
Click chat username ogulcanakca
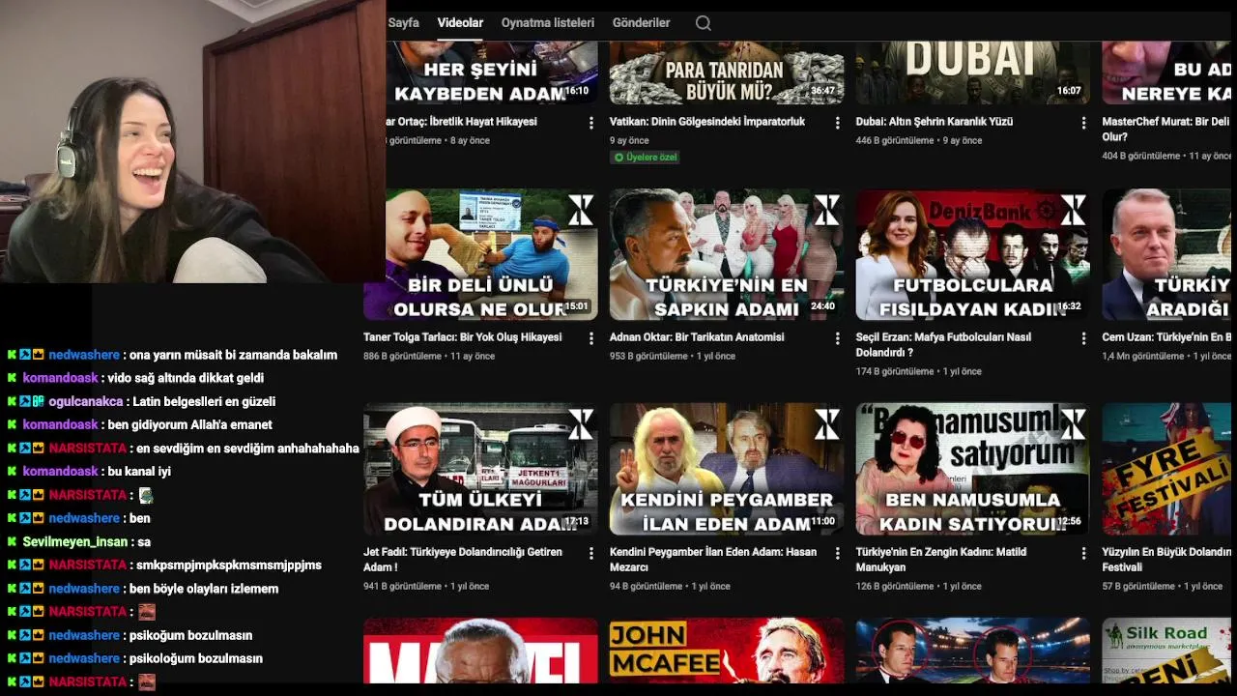pos(86,401)
